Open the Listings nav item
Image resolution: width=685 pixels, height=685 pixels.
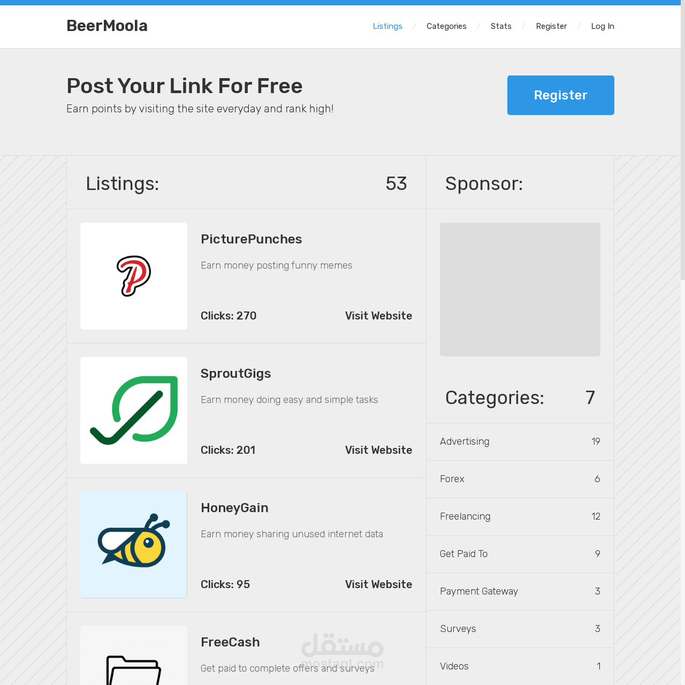pos(387,26)
